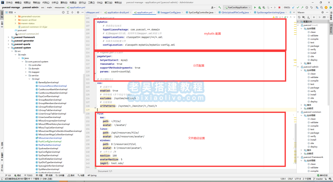Open MissuUsersServiceImpl in the project tree
This screenshot has width=333, height=182.
coord(50,138)
